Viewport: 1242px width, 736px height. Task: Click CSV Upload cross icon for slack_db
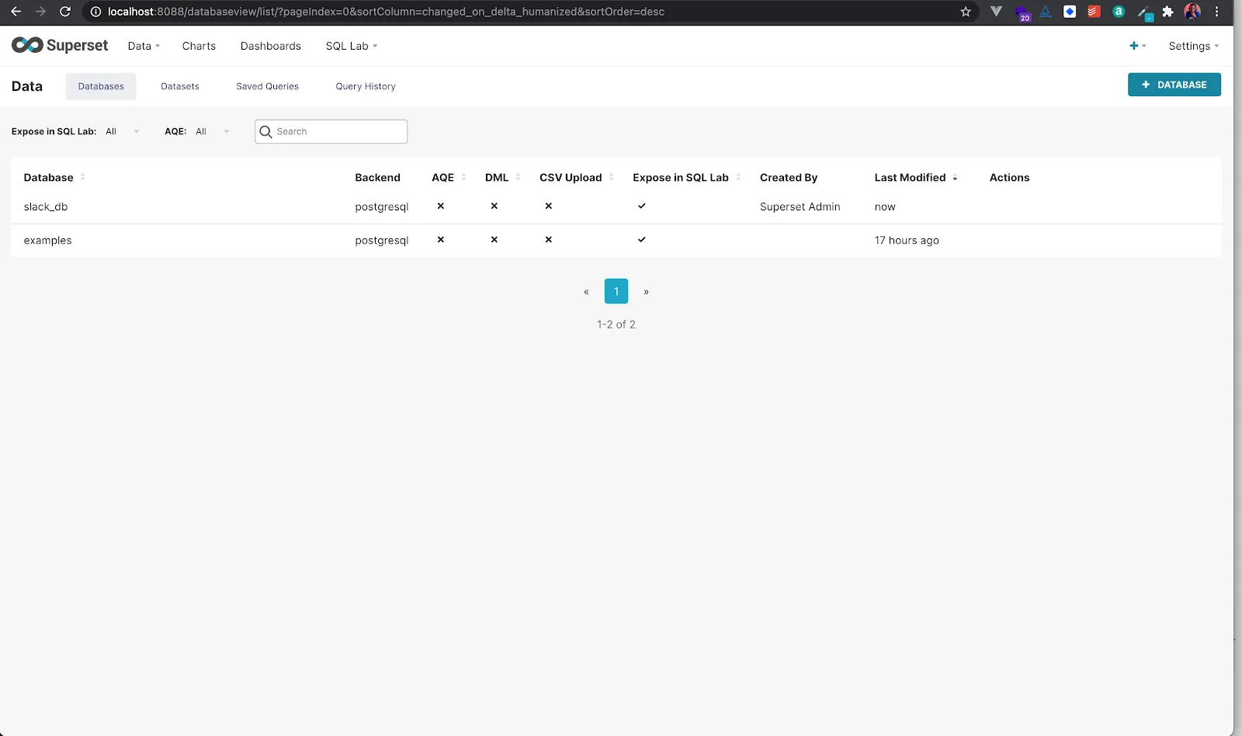(549, 206)
